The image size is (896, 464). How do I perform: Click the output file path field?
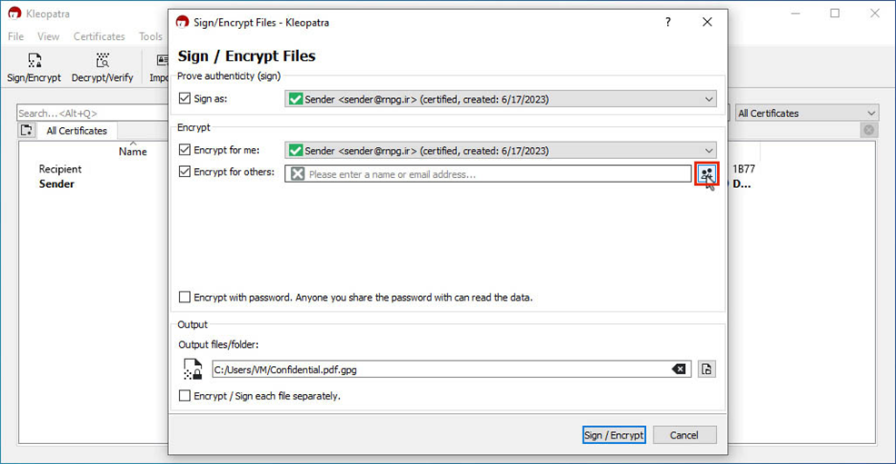[452, 370]
